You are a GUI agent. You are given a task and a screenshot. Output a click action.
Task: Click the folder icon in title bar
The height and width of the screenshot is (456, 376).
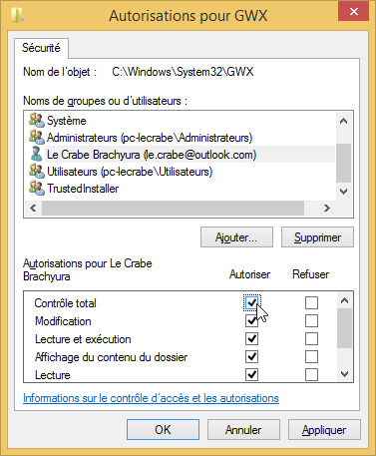click(x=17, y=15)
